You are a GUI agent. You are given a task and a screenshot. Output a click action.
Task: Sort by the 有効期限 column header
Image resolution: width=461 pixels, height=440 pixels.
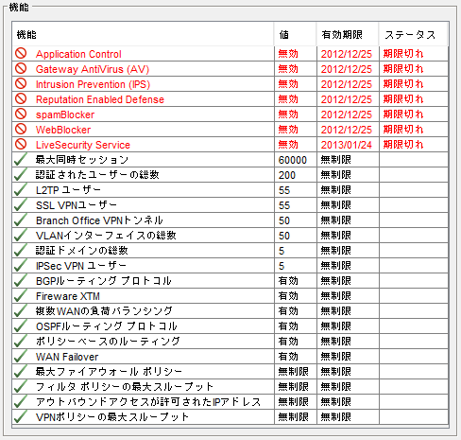point(348,34)
